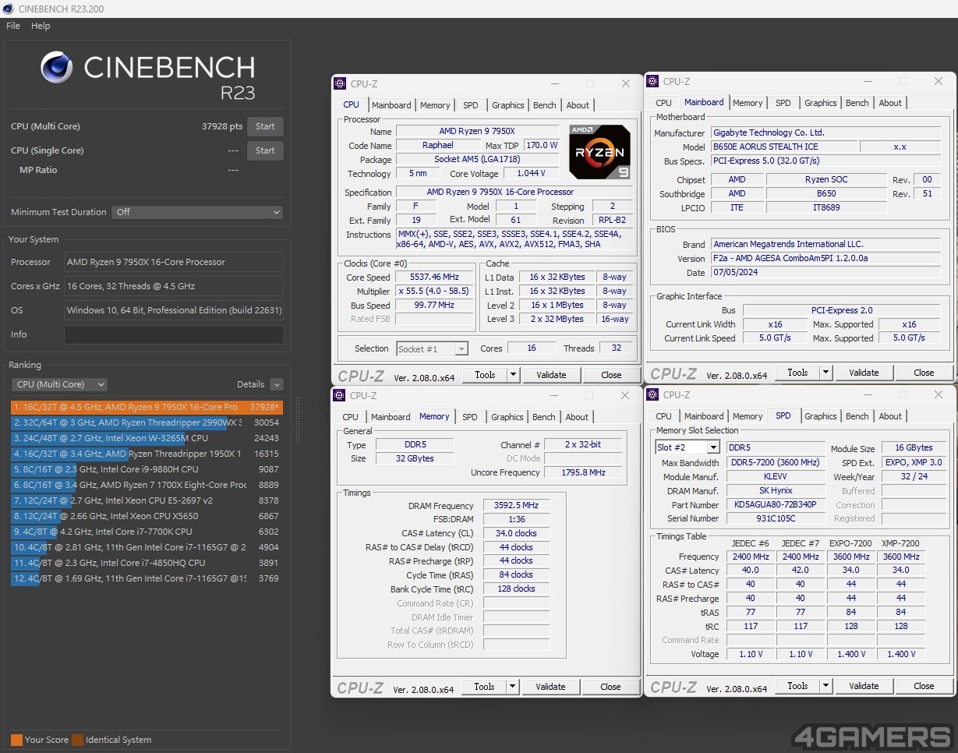This screenshot has width=958, height=753.
Task: Click the Uncore Frequency value 1795.8 MHz
Action: (x=583, y=472)
